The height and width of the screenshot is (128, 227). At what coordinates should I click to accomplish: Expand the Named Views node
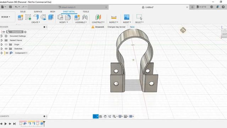[x=2, y=40]
